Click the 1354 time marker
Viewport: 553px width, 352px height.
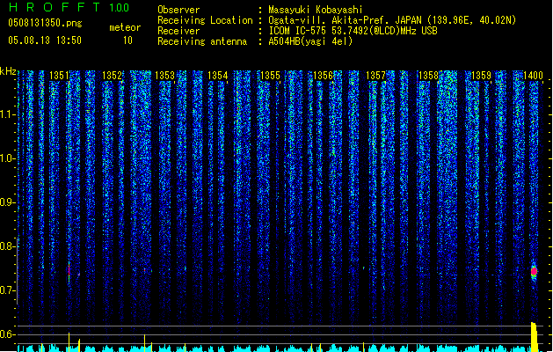(218, 75)
